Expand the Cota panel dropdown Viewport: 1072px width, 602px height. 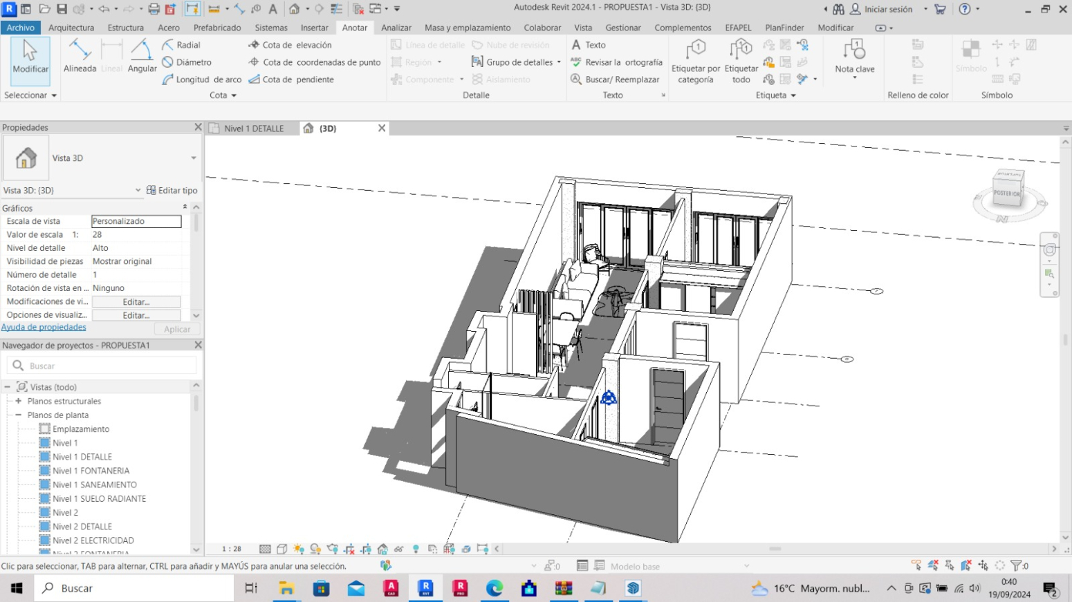(223, 95)
